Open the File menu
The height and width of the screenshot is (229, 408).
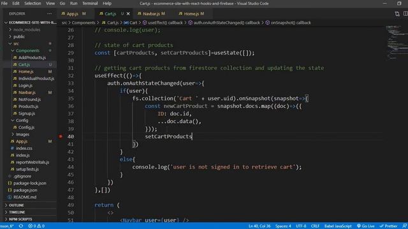click(4, 3)
